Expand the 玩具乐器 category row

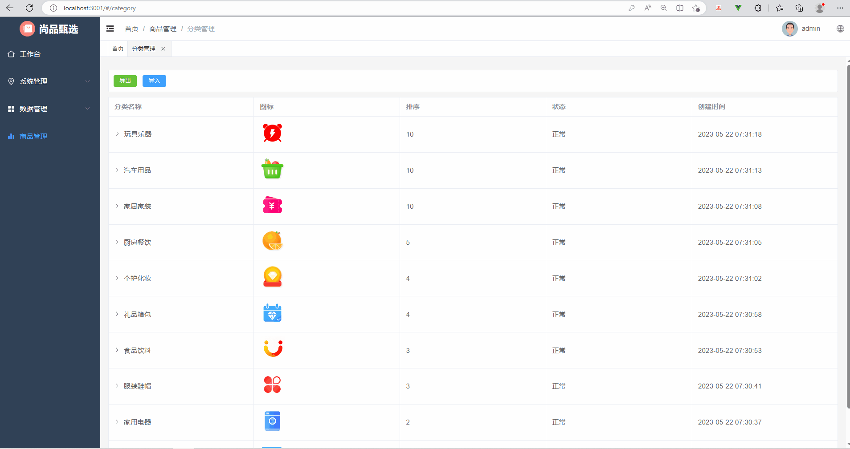(x=117, y=134)
